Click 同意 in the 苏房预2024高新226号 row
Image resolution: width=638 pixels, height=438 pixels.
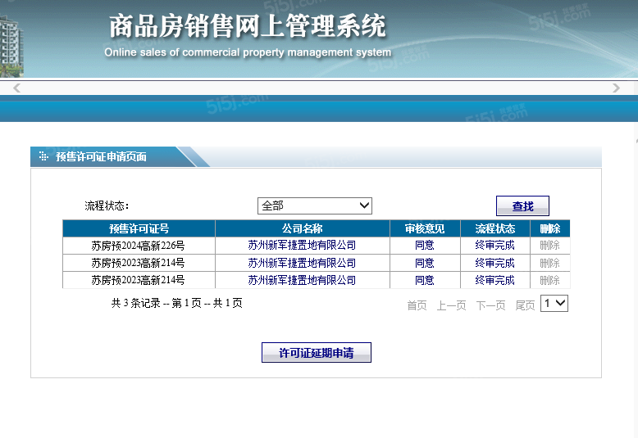coord(425,246)
